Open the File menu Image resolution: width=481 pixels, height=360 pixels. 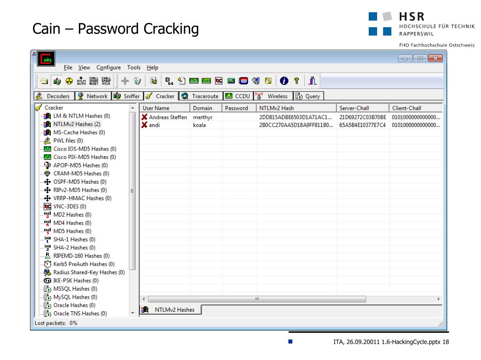click(x=68, y=67)
